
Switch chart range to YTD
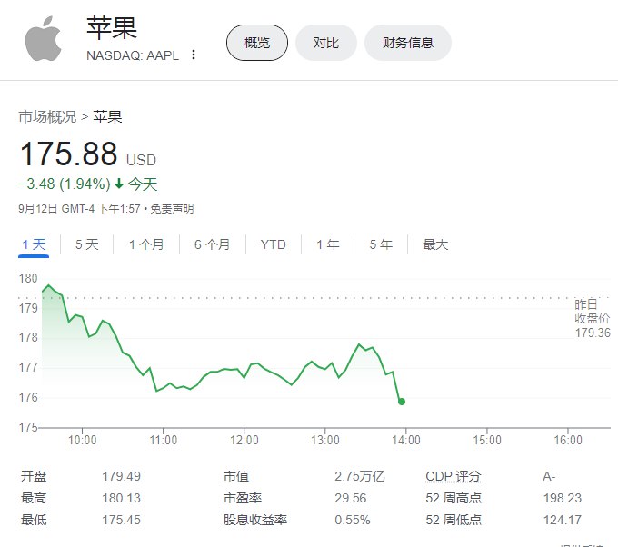pyautogui.click(x=274, y=244)
